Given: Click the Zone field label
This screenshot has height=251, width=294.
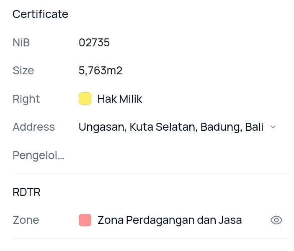Looking at the screenshot, I should pyautogui.click(x=26, y=220).
